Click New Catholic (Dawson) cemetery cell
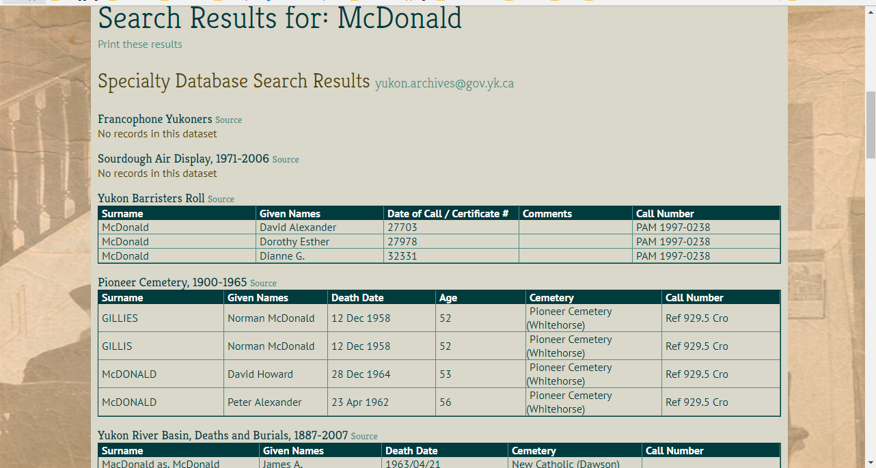 tap(565, 464)
